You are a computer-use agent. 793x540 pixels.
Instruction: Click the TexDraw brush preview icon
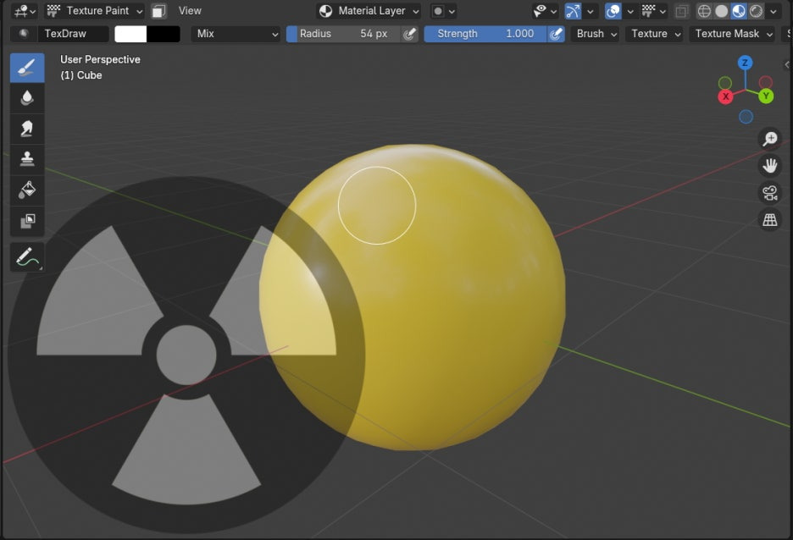tap(24, 34)
